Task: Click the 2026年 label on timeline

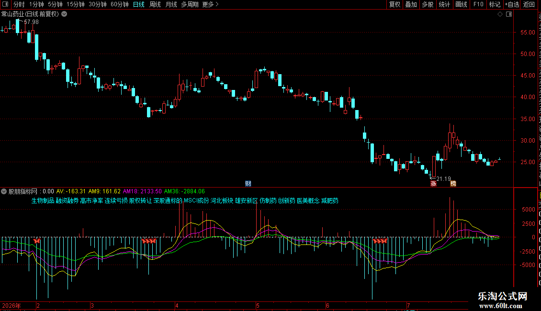Action: [x=11, y=306]
